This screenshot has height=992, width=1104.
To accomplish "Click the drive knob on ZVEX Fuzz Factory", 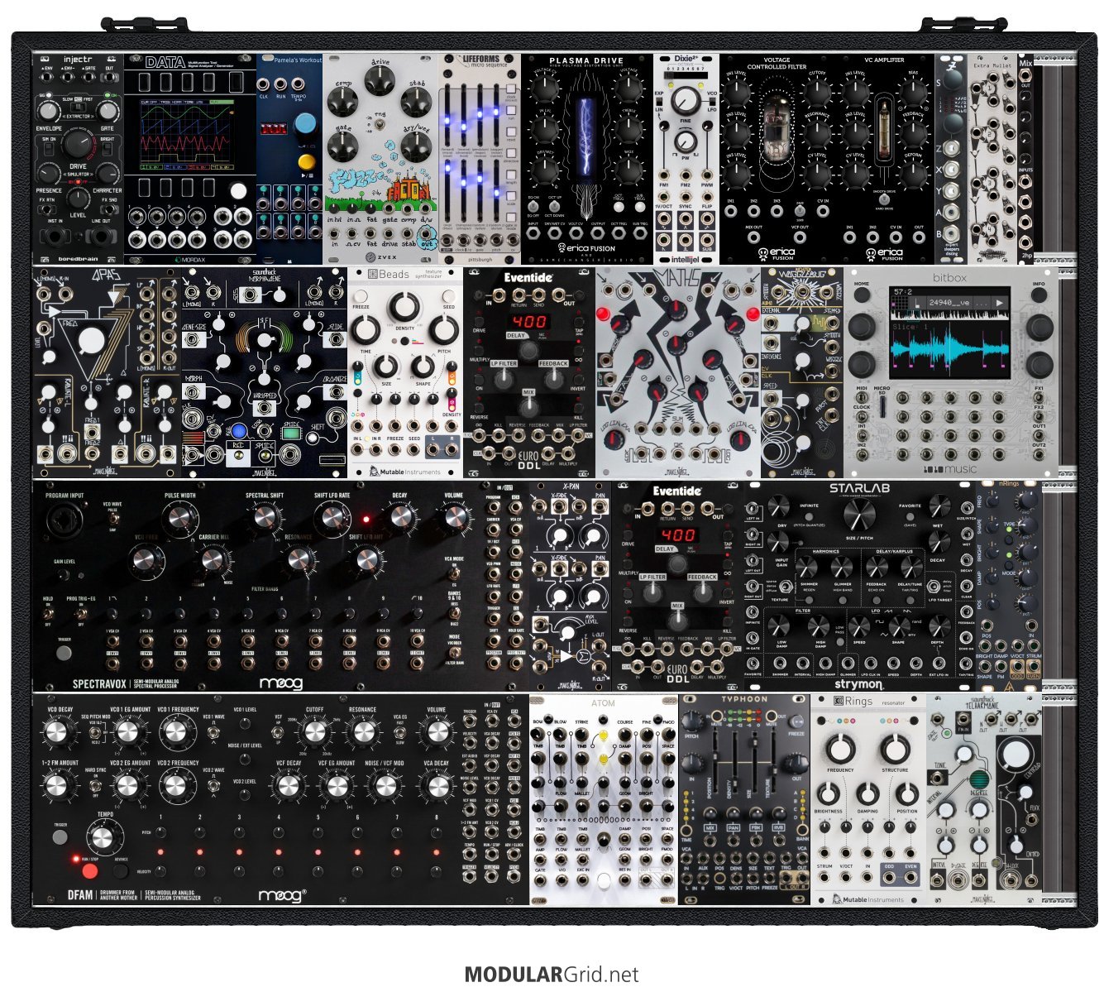I will coord(381,79).
